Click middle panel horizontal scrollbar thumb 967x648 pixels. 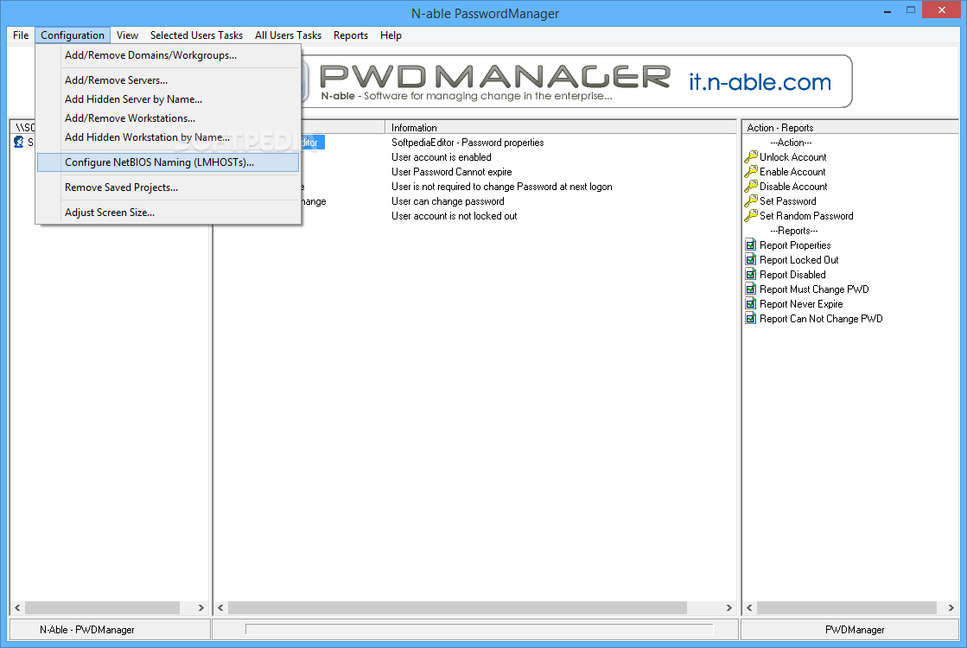click(x=457, y=608)
